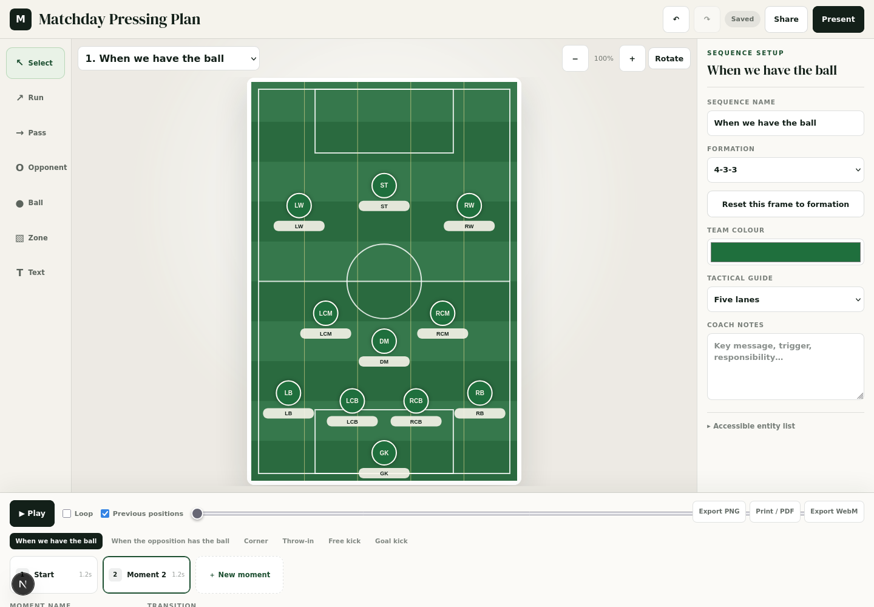The width and height of the screenshot is (874, 607).
Task: Click Reset this frame to formation
Action: click(x=785, y=204)
